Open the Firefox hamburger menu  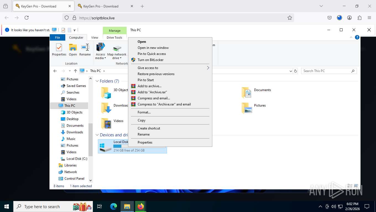pos(369,18)
